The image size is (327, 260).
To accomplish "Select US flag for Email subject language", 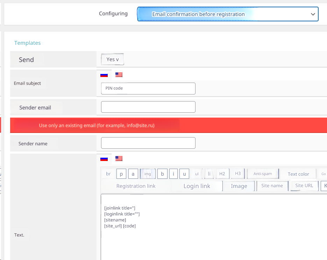I will tap(119, 75).
